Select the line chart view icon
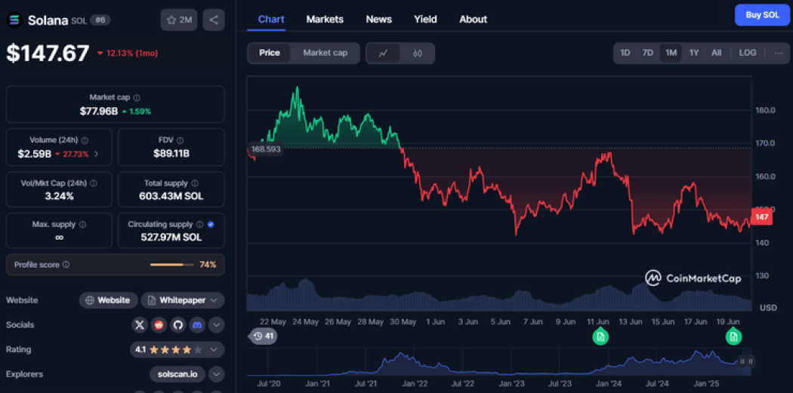Image resolution: width=793 pixels, height=393 pixels. 384,54
